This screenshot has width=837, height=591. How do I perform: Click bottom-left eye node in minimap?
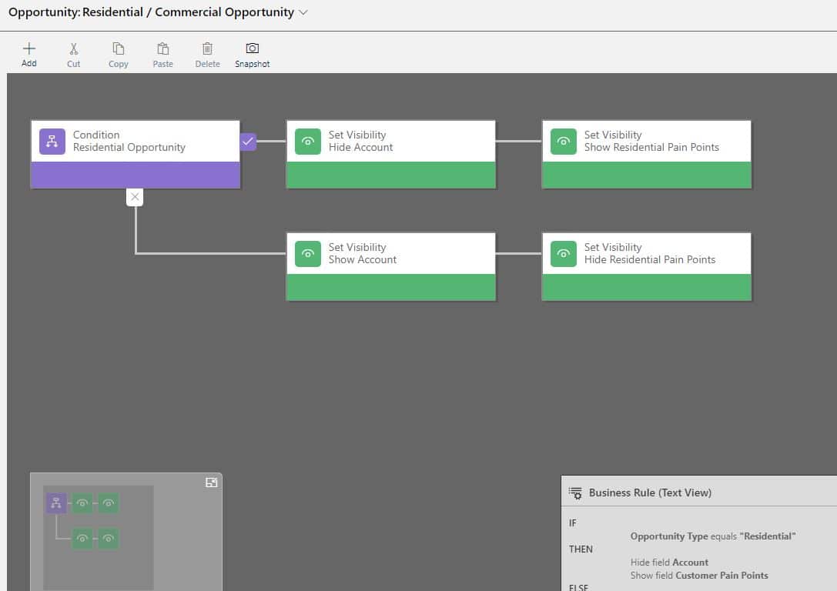(82, 538)
